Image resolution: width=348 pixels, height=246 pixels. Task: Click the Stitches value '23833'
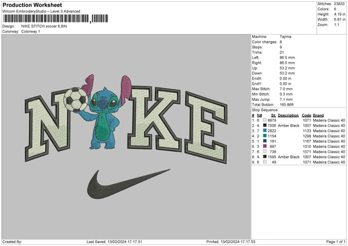click(339, 4)
